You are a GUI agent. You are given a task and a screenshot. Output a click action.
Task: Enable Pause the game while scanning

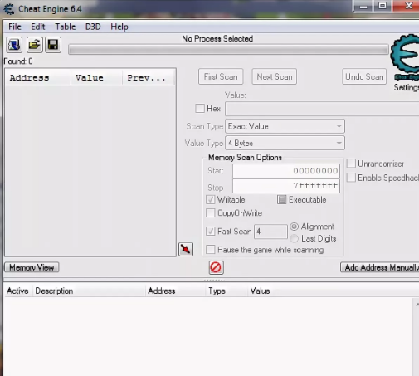click(211, 250)
